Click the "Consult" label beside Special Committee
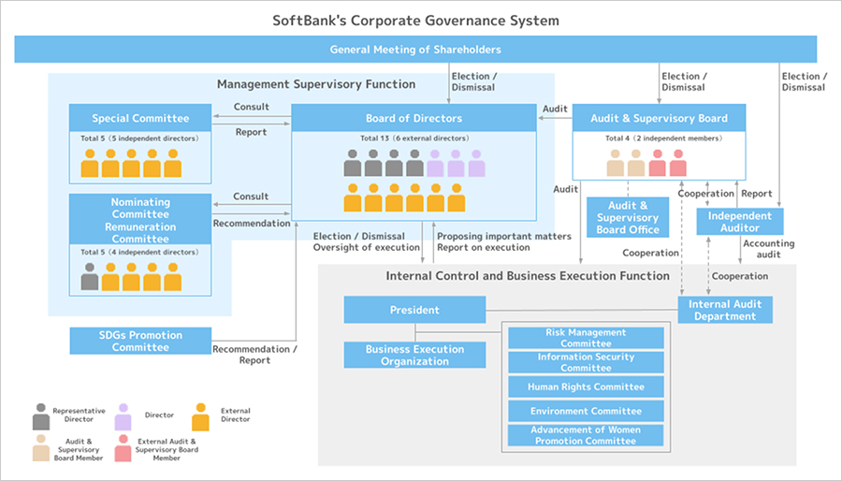Screen dimensions: 842x481 point(252,107)
